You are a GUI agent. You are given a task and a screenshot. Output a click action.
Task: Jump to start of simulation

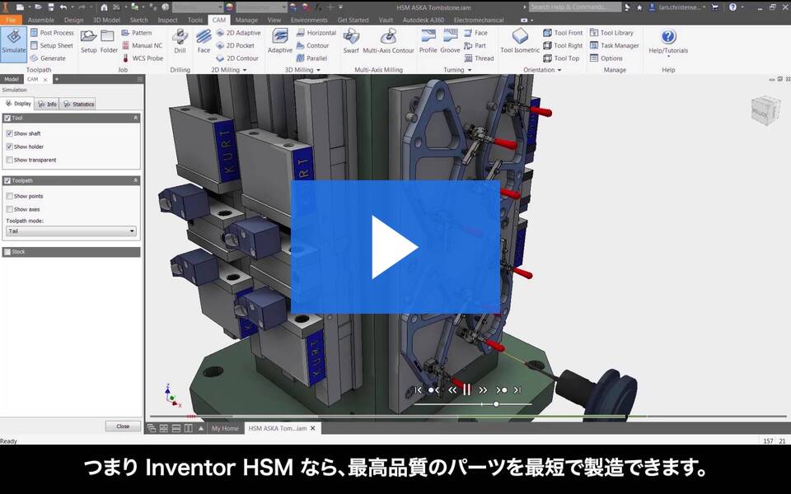(x=419, y=389)
